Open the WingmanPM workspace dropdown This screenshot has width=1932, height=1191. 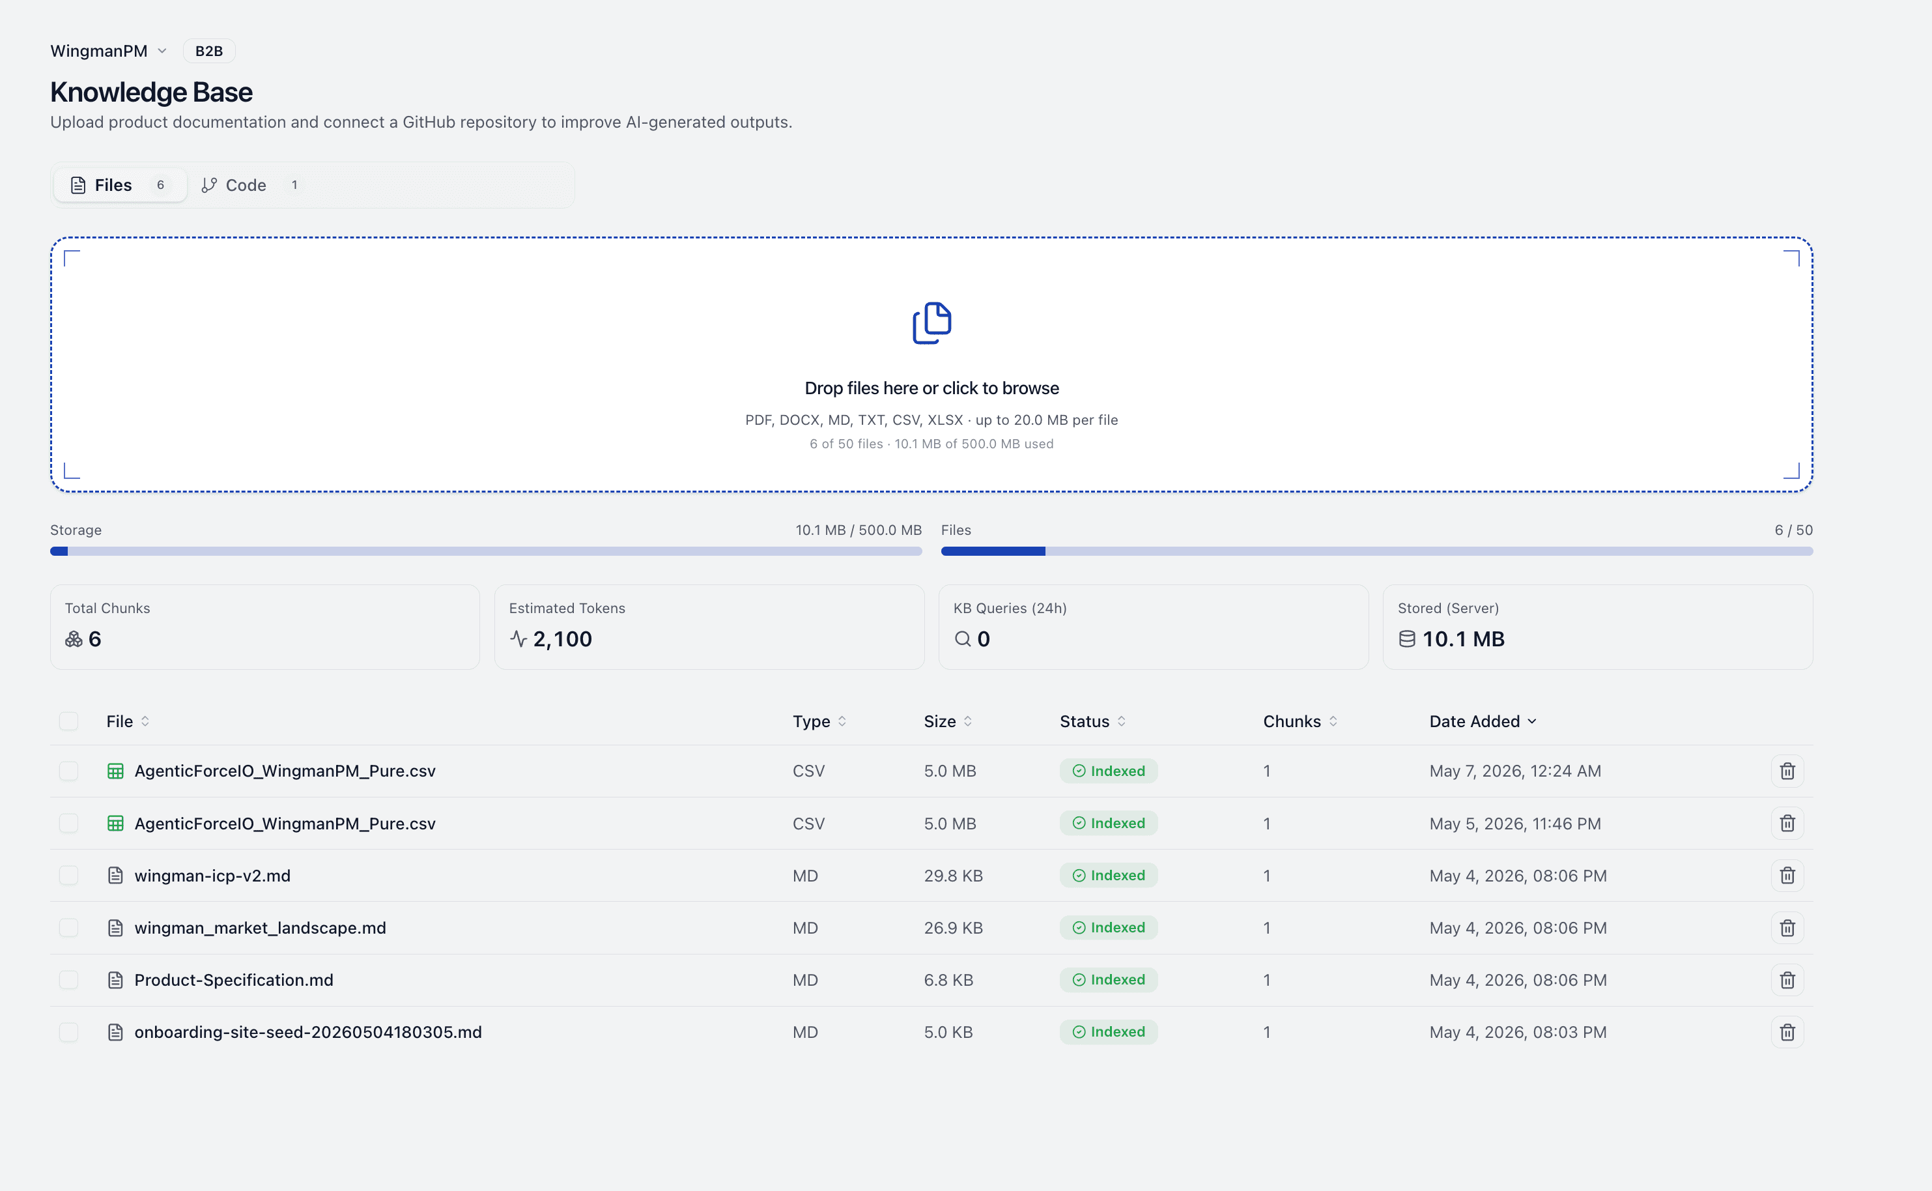click(x=109, y=51)
